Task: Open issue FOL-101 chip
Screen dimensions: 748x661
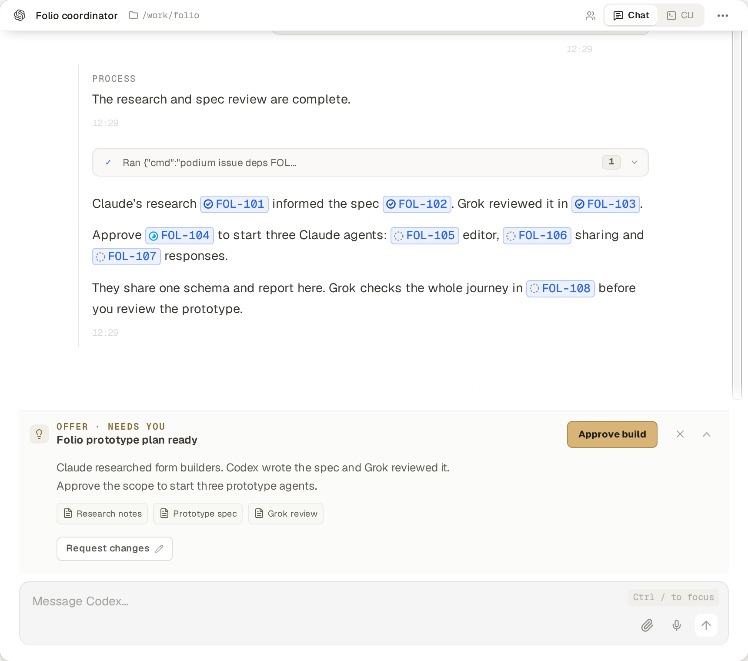Action: [234, 204]
